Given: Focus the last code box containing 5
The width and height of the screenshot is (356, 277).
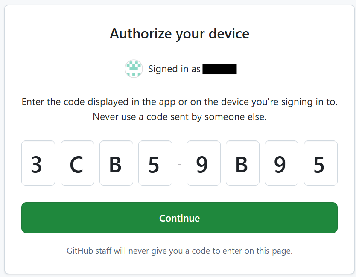Looking at the screenshot, I should 321,163.
